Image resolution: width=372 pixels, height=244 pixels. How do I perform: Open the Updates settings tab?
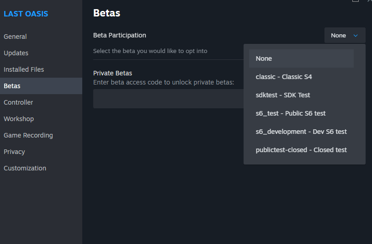pos(41,53)
